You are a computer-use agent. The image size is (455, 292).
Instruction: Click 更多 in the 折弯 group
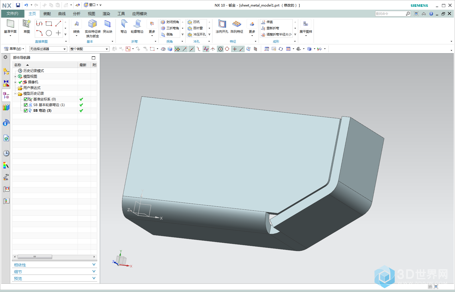(x=152, y=28)
